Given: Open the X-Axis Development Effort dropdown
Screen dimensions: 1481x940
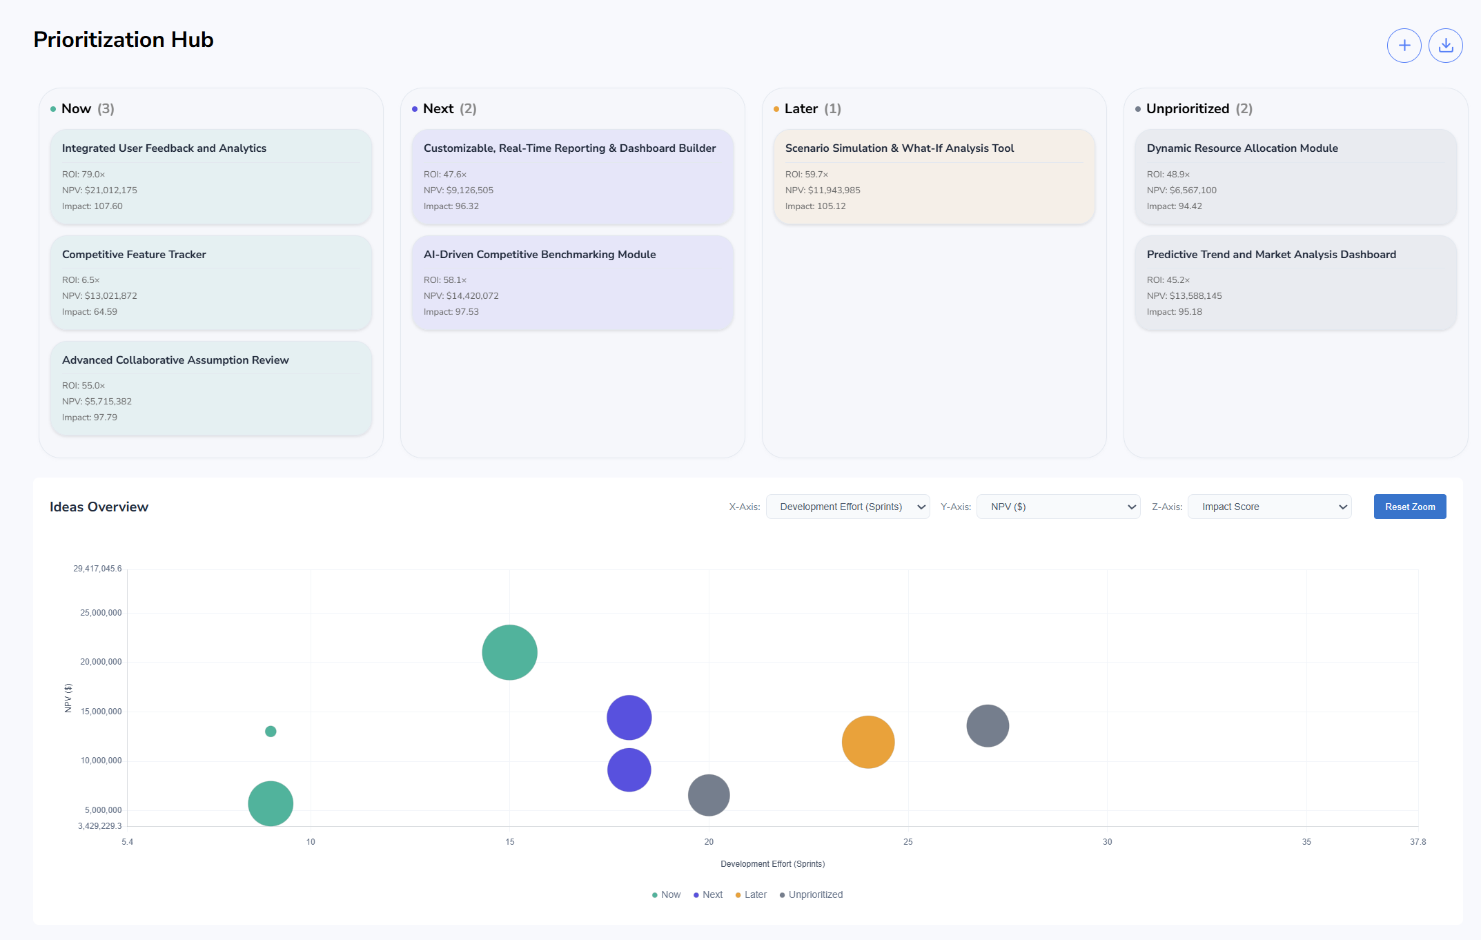Looking at the screenshot, I should (847, 507).
